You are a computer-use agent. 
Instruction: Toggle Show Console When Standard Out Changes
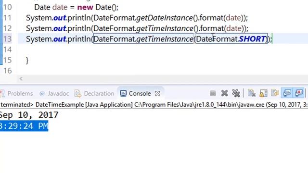tap(287, 93)
